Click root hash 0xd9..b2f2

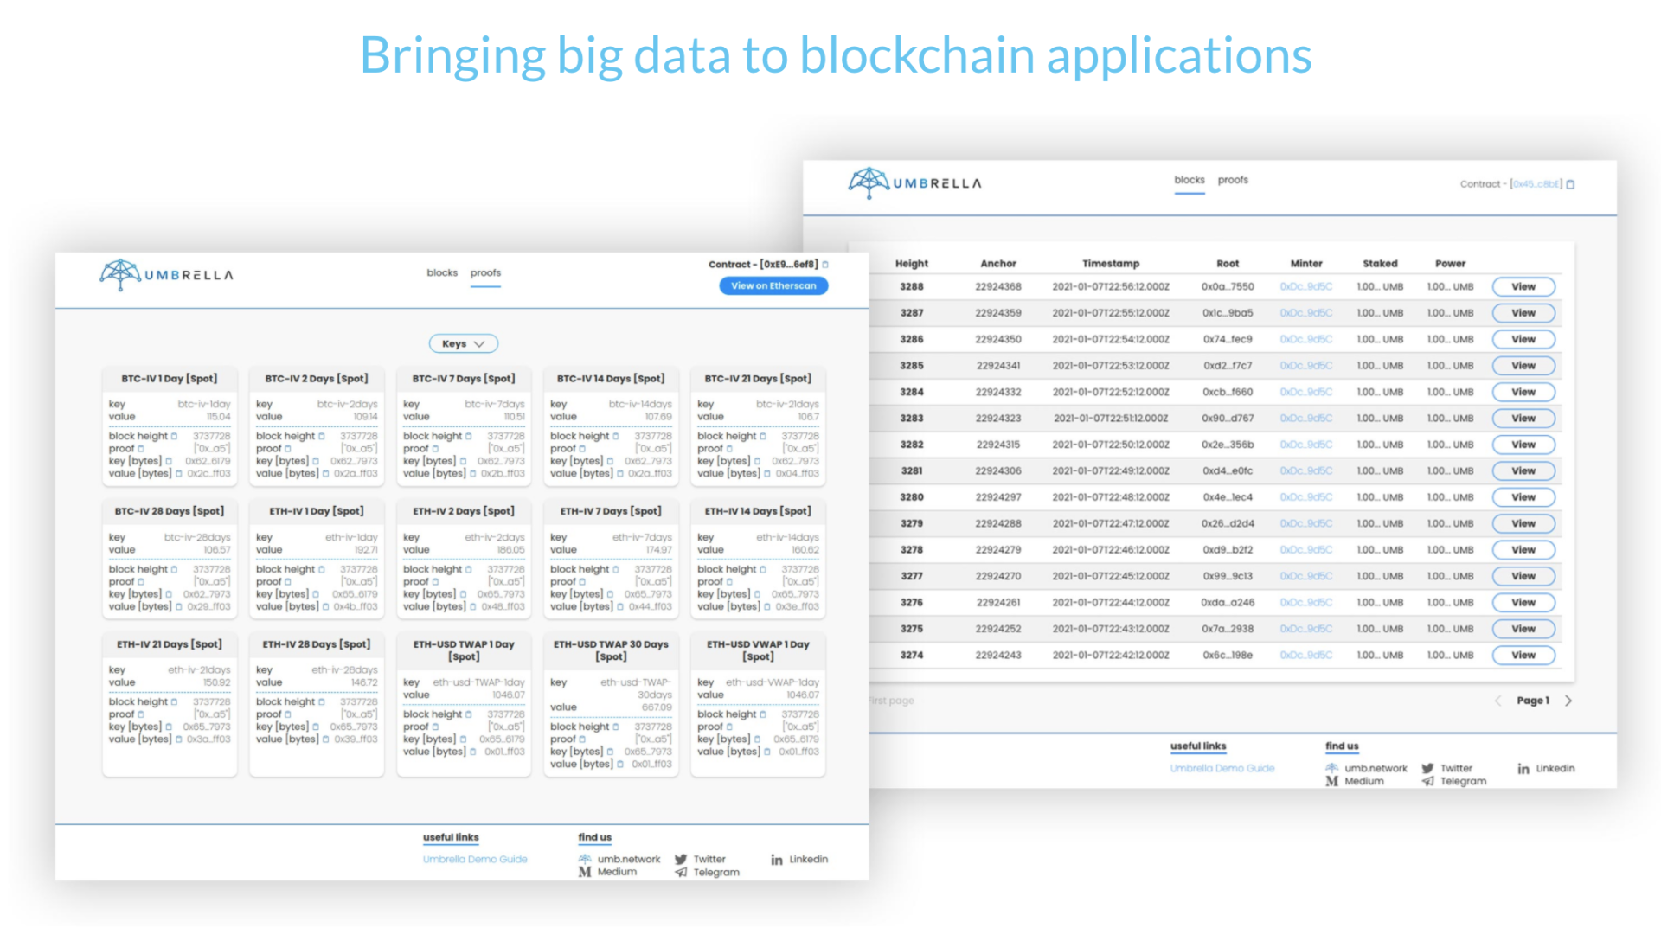coord(1228,550)
